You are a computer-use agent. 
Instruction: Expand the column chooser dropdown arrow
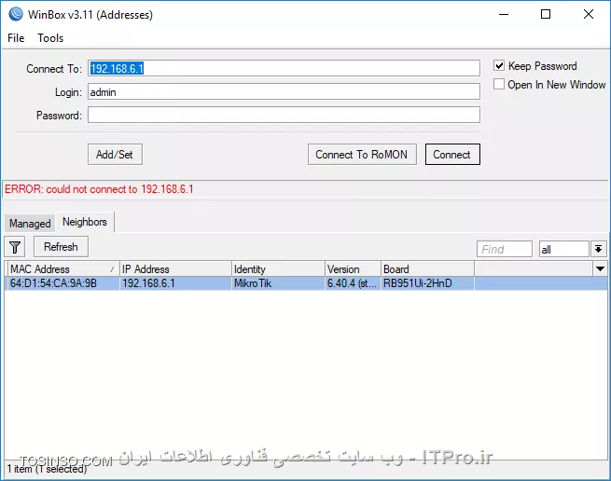[600, 268]
